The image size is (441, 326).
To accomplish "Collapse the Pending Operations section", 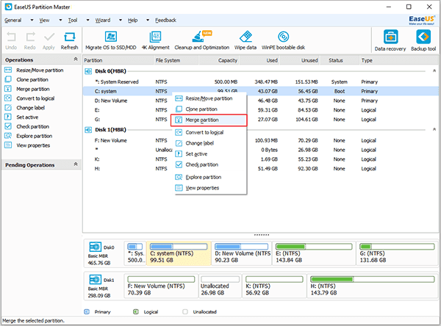I will tap(76, 165).
